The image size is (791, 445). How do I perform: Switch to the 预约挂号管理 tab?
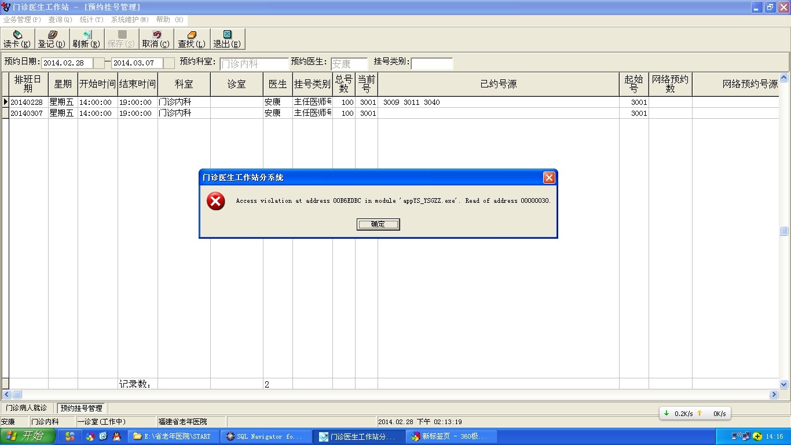tap(82, 408)
